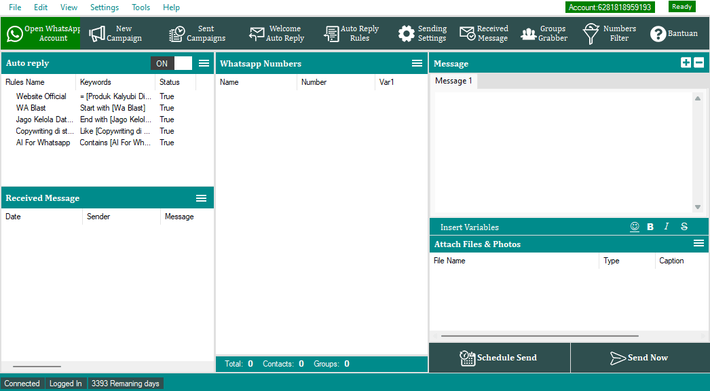Viewport: 710px width, 391px height.
Task: Click the Schedule Send button
Action: pos(499,358)
